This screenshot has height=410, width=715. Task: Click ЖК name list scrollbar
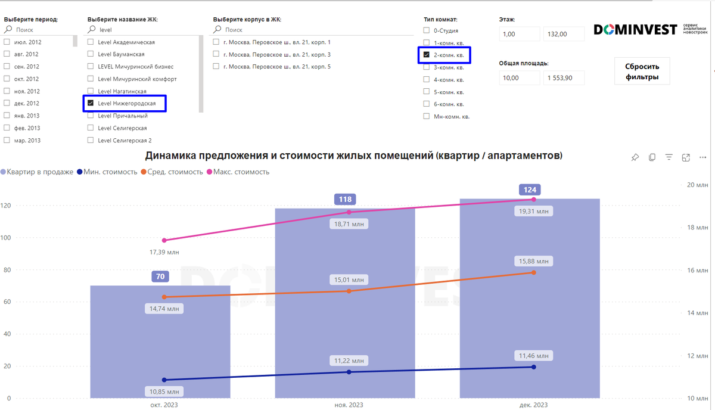(201, 74)
